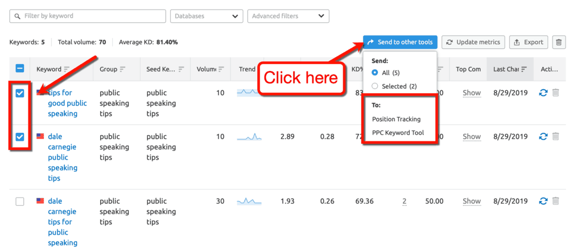Export the keyword list
569x251 pixels.
click(x=529, y=43)
